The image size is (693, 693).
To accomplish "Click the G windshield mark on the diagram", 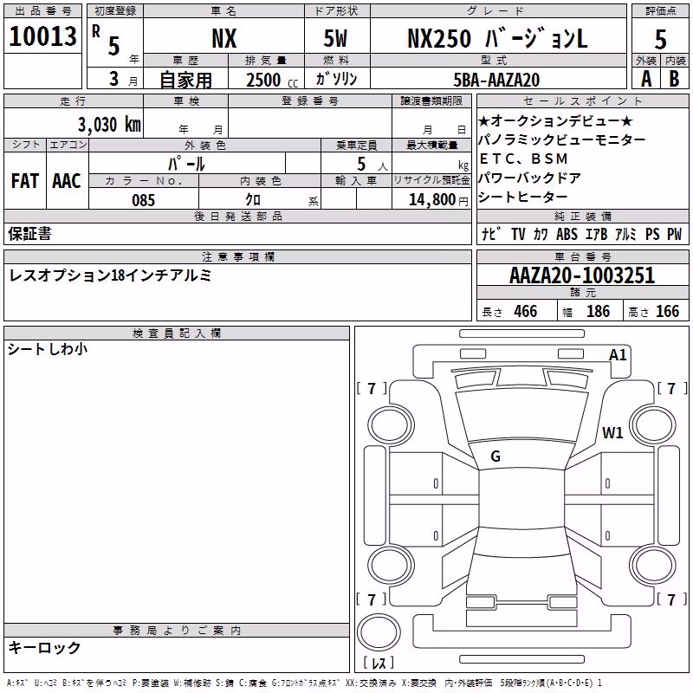I will [x=495, y=457].
